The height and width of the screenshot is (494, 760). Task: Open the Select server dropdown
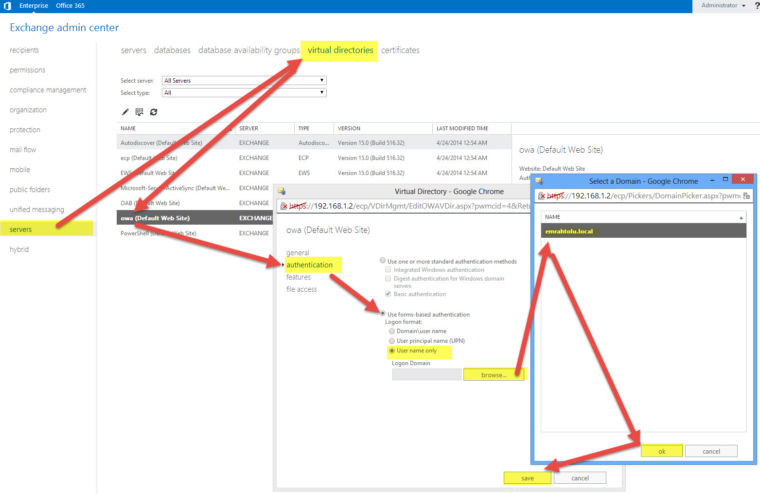[244, 80]
